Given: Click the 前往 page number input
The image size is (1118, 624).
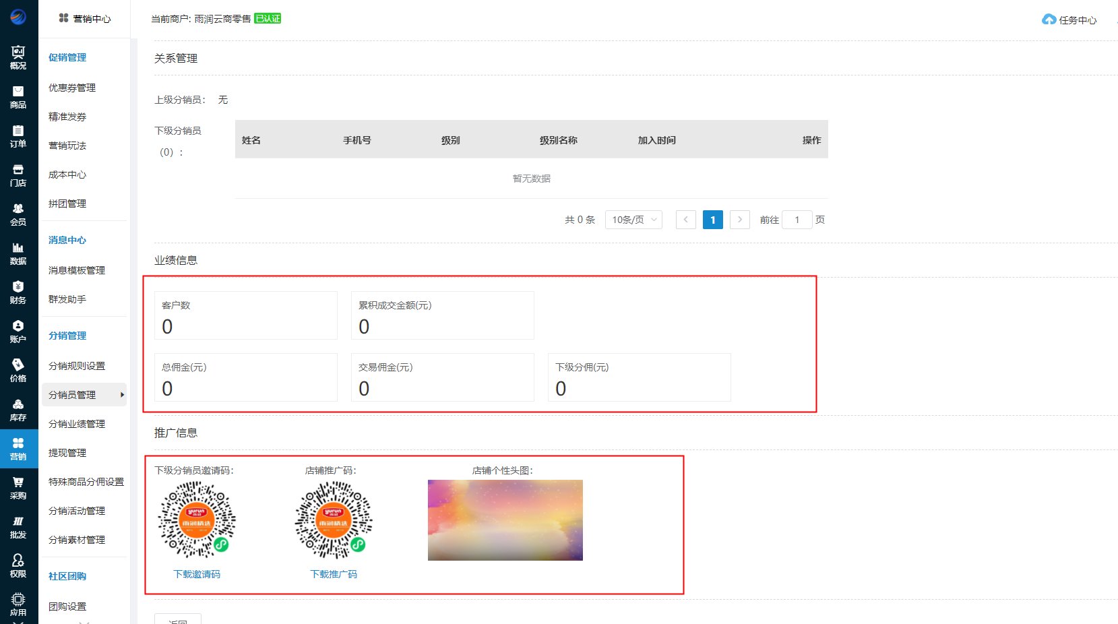Looking at the screenshot, I should [x=797, y=220].
